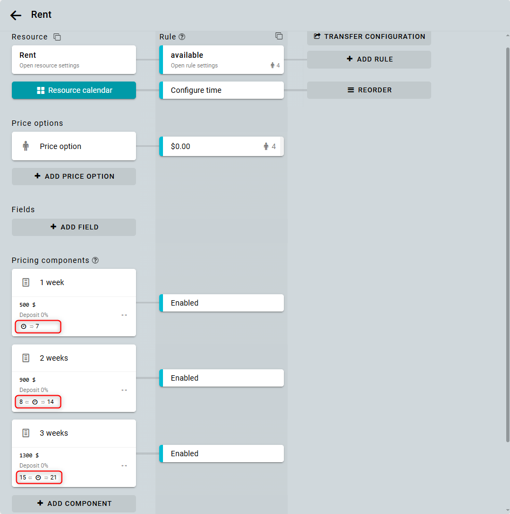The height and width of the screenshot is (514, 510).
Task: Edit the $0.00 price value field
Action: pyautogui.click(x=210, y=146)
